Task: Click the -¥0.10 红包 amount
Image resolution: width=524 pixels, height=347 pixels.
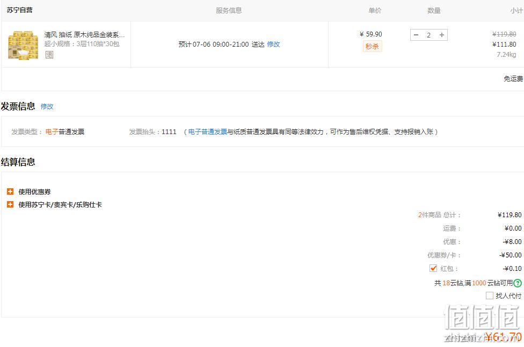Action: point(512,269)
